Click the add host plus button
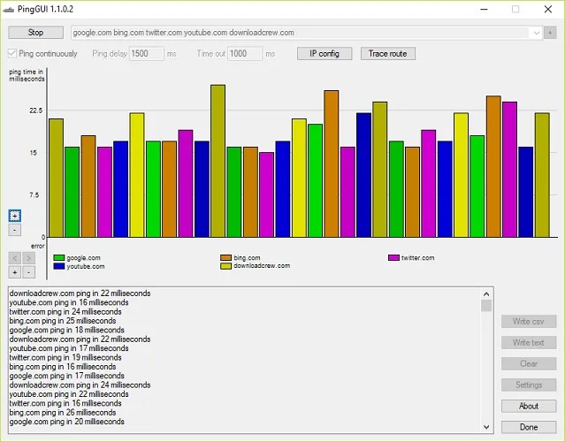 click(x=550, y=33)
